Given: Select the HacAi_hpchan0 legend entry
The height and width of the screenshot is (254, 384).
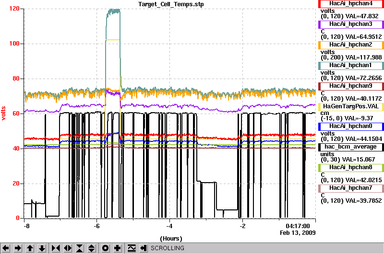Looking at the screenshot, I should [x=351, y=127].
